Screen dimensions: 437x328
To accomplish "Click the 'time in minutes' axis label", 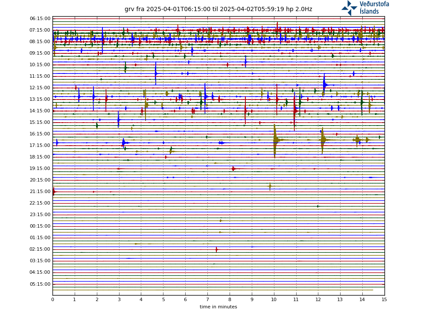I will (218, 307).
